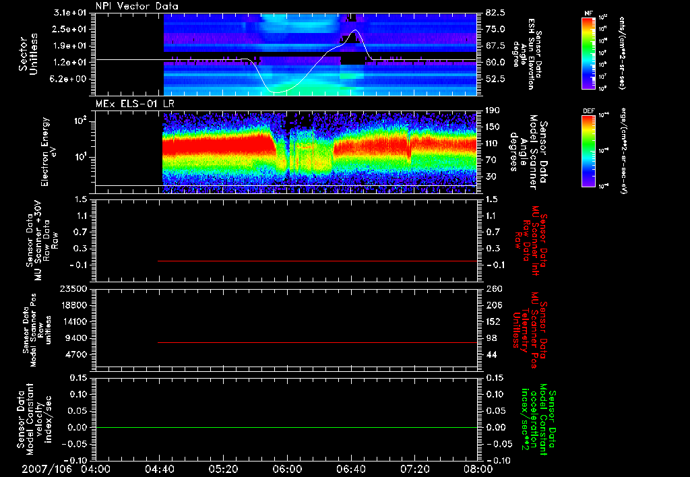Click the '75.0' sun elevation axis value
Screen dimensions: 690x477
495,29
